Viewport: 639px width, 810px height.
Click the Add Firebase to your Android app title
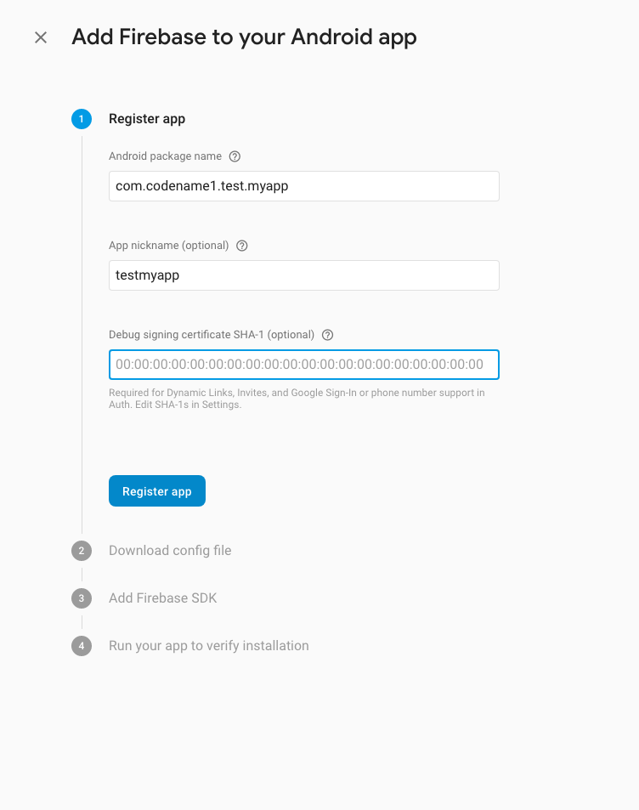[x=244, y=37]
